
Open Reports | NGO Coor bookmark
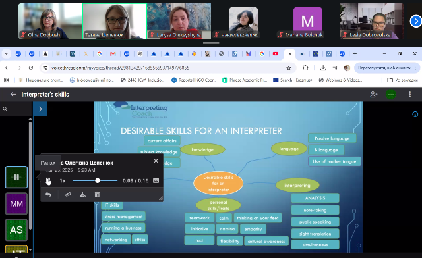tap(194, 80)
